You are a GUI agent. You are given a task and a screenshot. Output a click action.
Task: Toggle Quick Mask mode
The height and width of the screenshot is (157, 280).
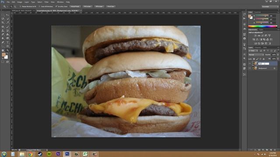click(x=3, y=62)
